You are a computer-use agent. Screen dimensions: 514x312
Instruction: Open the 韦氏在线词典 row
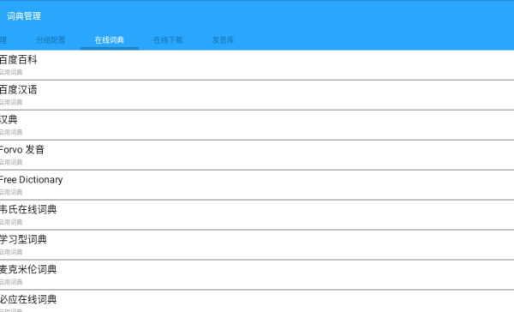click(257, 215)
